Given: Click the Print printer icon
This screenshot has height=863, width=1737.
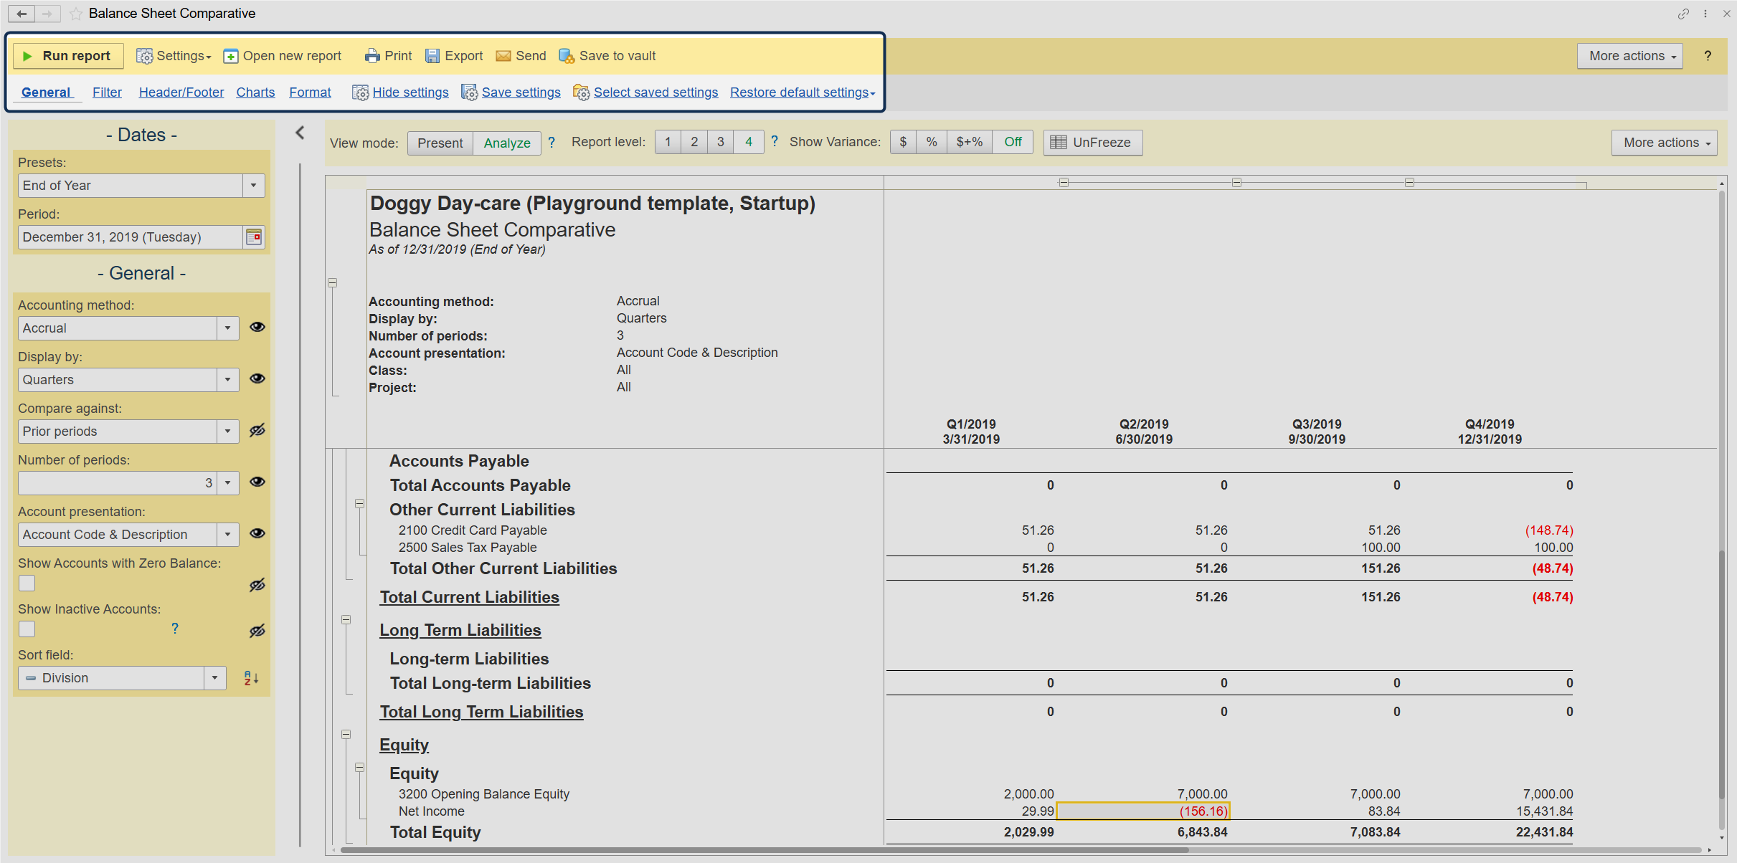Looking at the screenshot, I should click(372, 56).
